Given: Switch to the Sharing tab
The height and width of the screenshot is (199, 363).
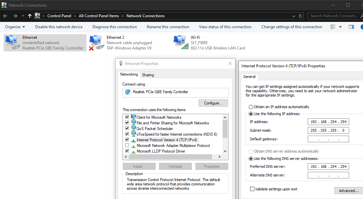Looking at the screenshot, I should 148,75.
